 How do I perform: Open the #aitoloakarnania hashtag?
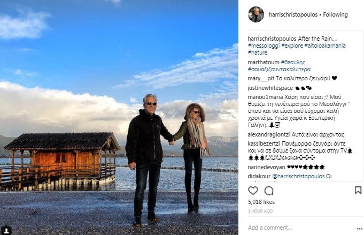[x=325, y=46]
